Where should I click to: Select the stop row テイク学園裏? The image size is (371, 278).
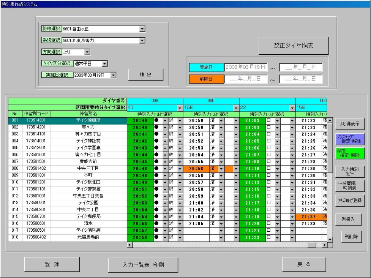point(67,148)
